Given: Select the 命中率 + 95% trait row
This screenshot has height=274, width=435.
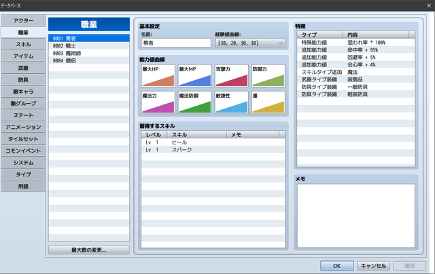Looking at the screenshot, I should [356, 50].
